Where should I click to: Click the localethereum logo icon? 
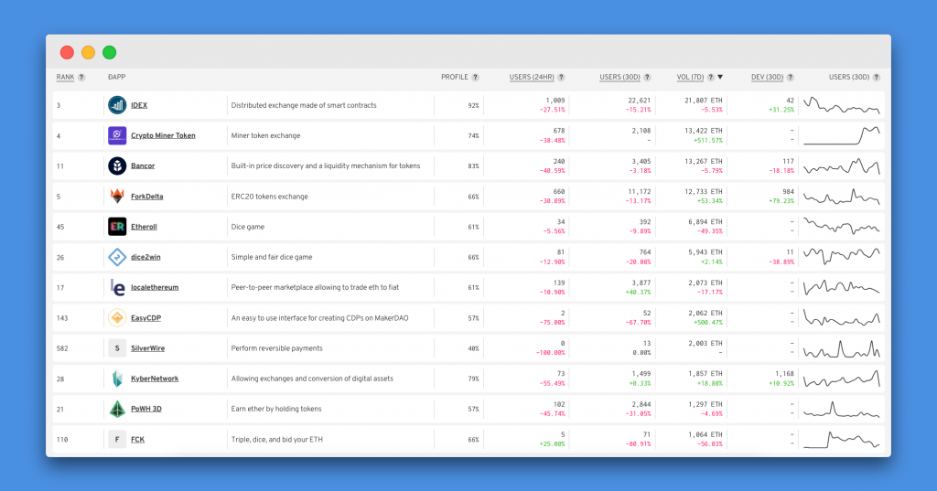click(x=117, y=287)
